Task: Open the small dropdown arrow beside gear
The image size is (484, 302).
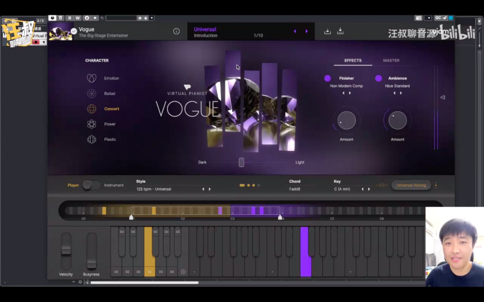Action: pos(73,282)
